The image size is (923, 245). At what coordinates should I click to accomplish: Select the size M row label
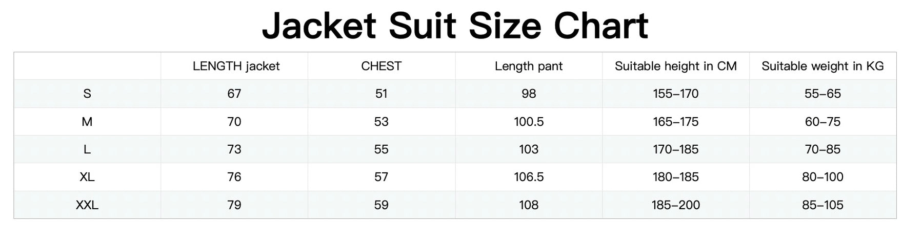tap(87, 122)
